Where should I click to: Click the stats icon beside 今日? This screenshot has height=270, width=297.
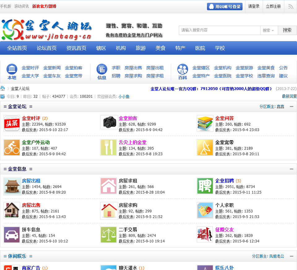(2, 96)
